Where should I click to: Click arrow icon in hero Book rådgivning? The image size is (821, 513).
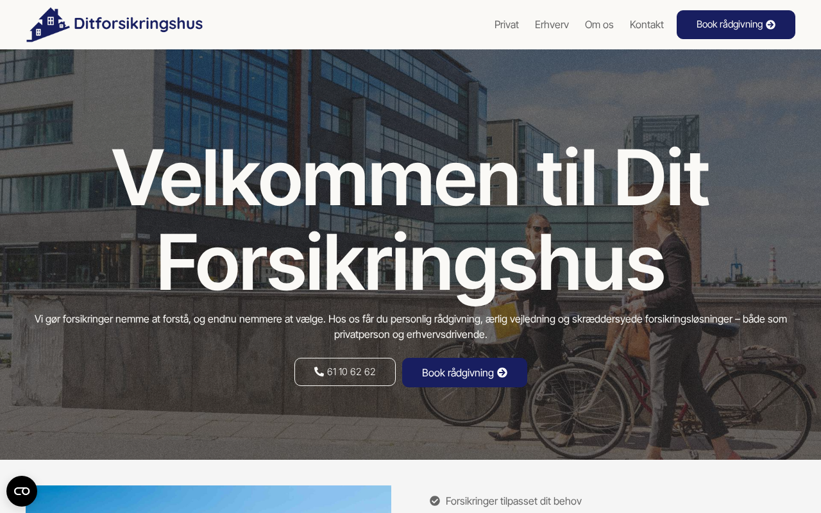(x=502, y=373)
